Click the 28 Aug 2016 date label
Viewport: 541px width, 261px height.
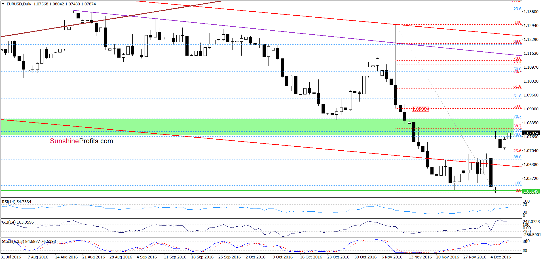[x=121, y=257]
